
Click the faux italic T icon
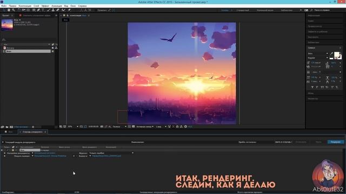click(317, 87)
